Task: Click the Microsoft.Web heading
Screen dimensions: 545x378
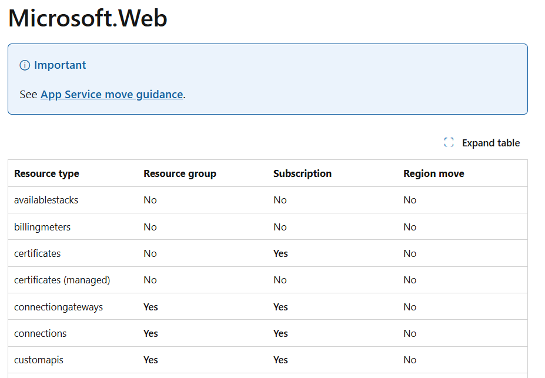Action: pyautogui.click(x=88, y=18)
